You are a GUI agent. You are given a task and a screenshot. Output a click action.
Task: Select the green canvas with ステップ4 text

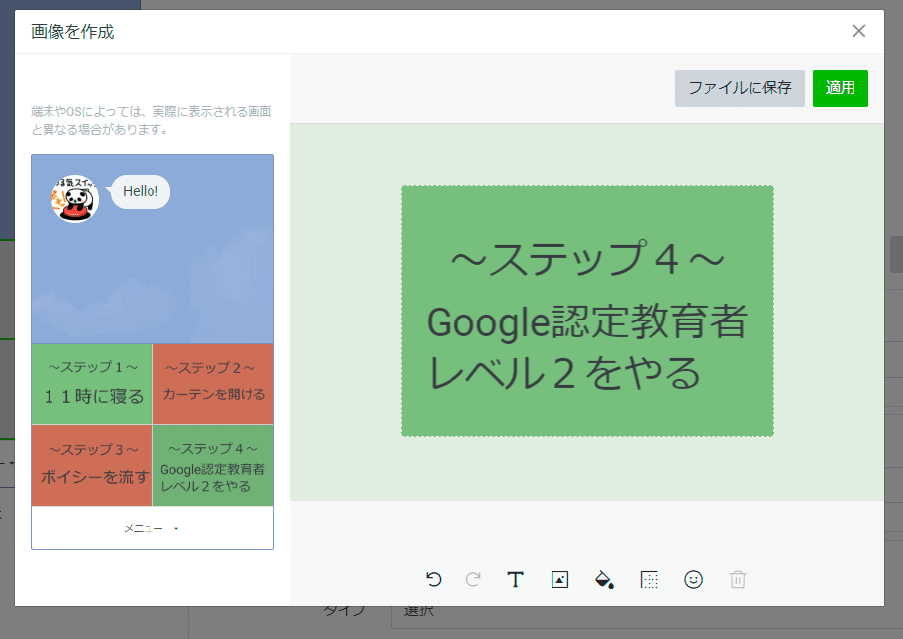pos(587,312)
